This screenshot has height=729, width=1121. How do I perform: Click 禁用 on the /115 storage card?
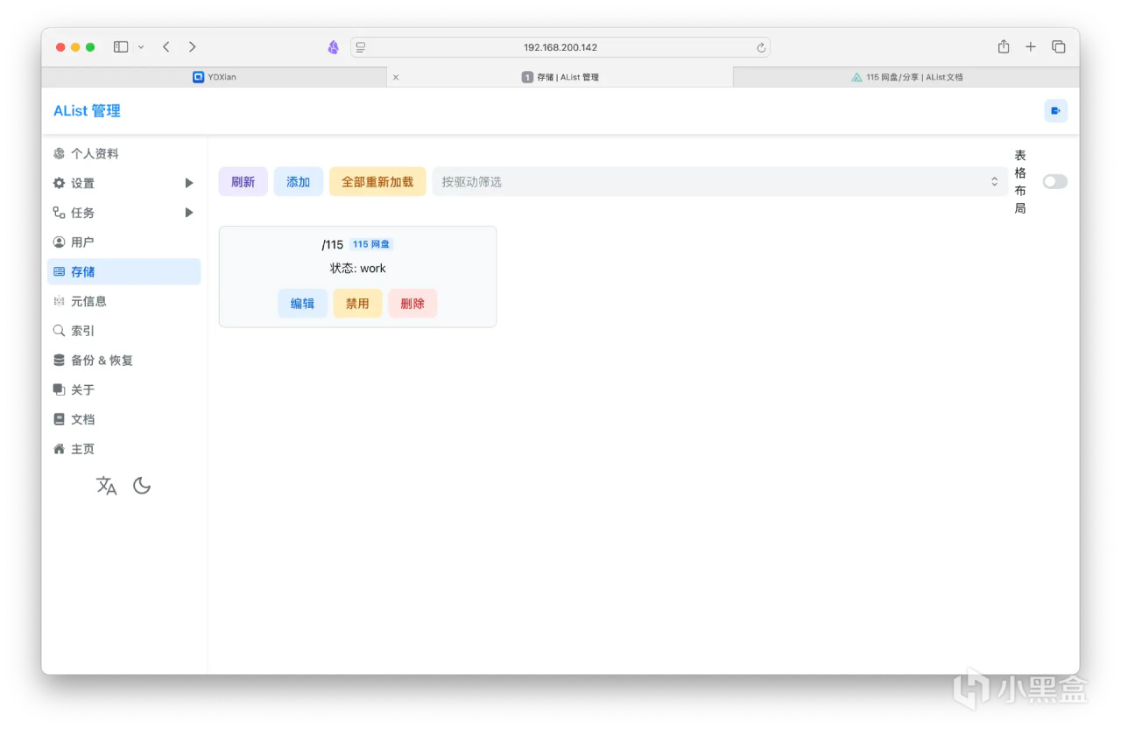[357, 304]
